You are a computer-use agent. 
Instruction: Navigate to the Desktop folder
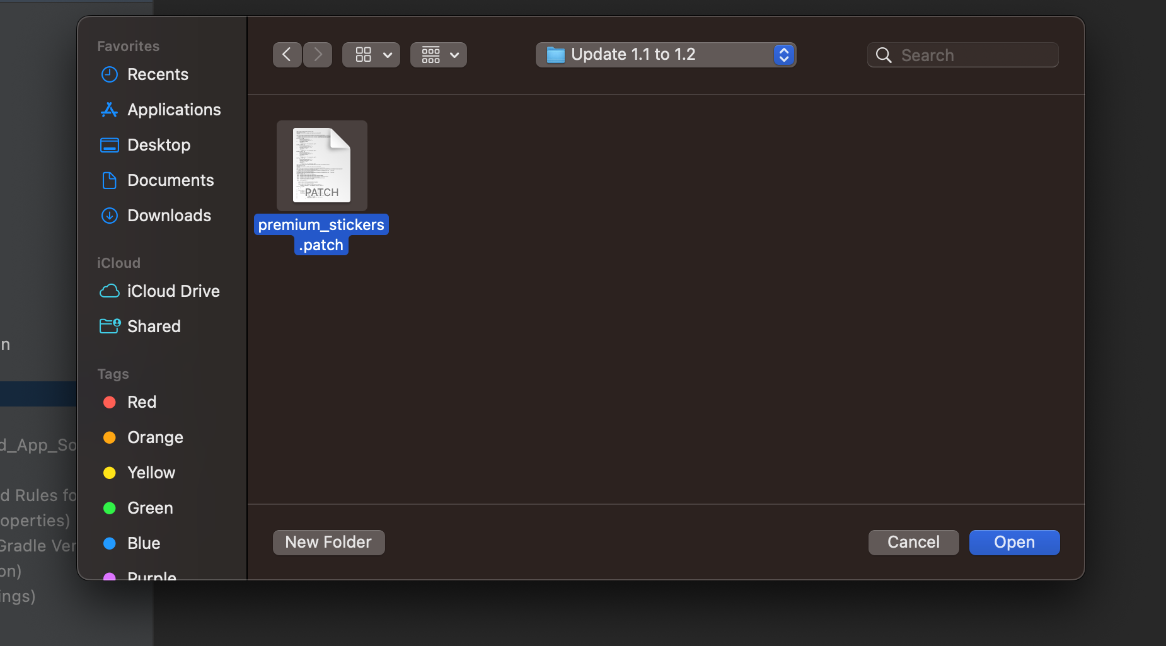coord(159,145)
